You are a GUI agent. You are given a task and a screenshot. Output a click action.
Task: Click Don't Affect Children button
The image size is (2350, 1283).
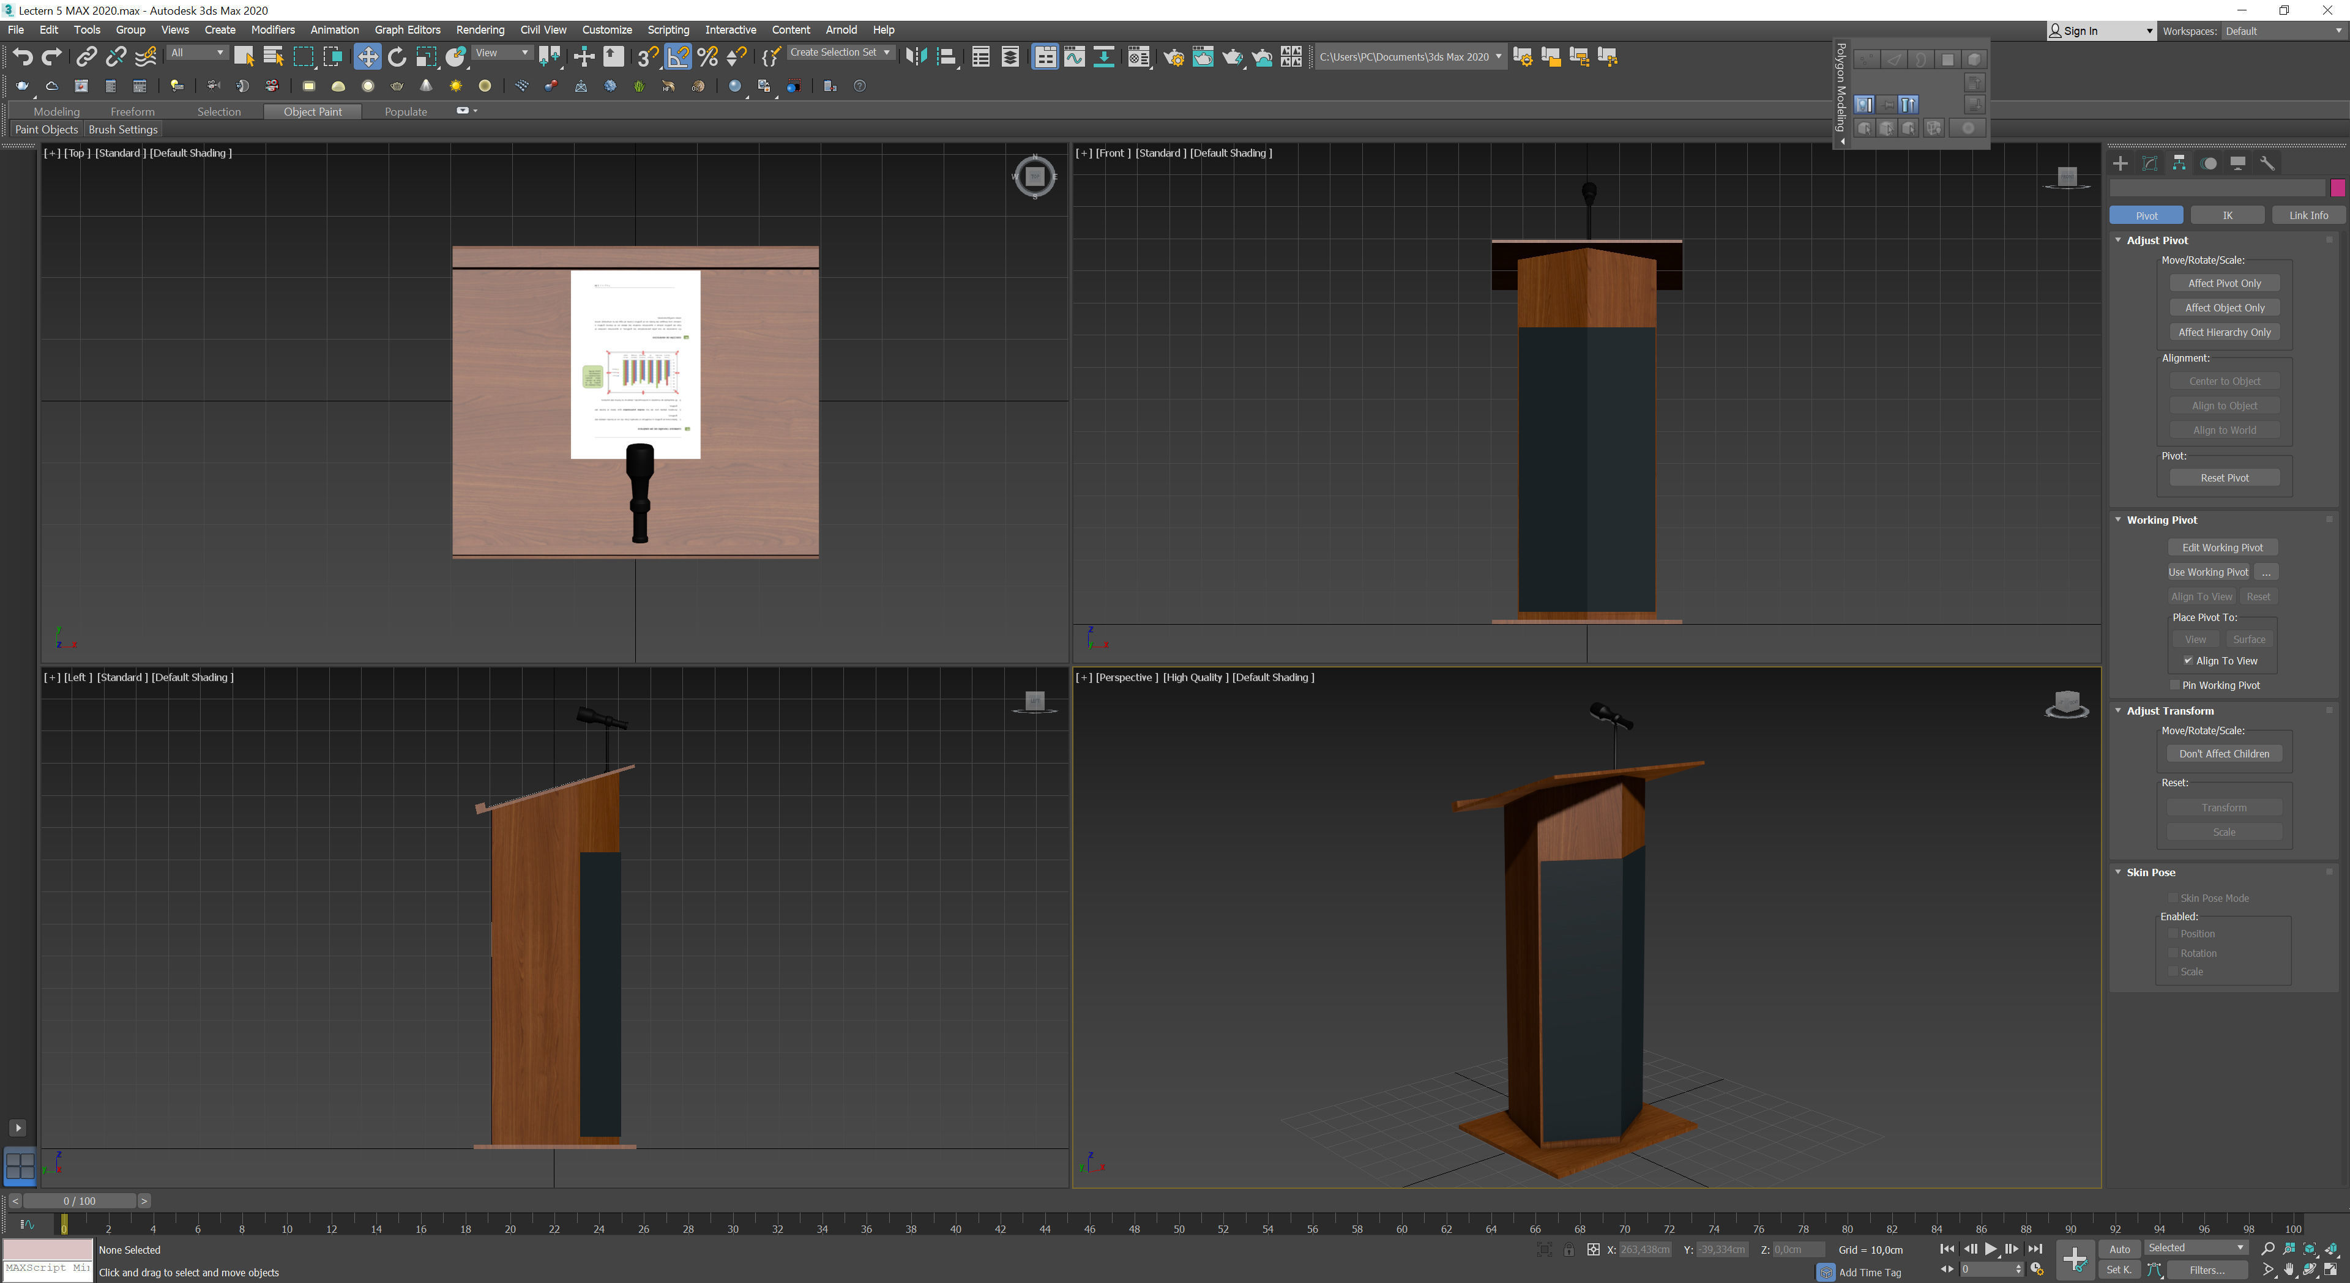pos(2224,754)
